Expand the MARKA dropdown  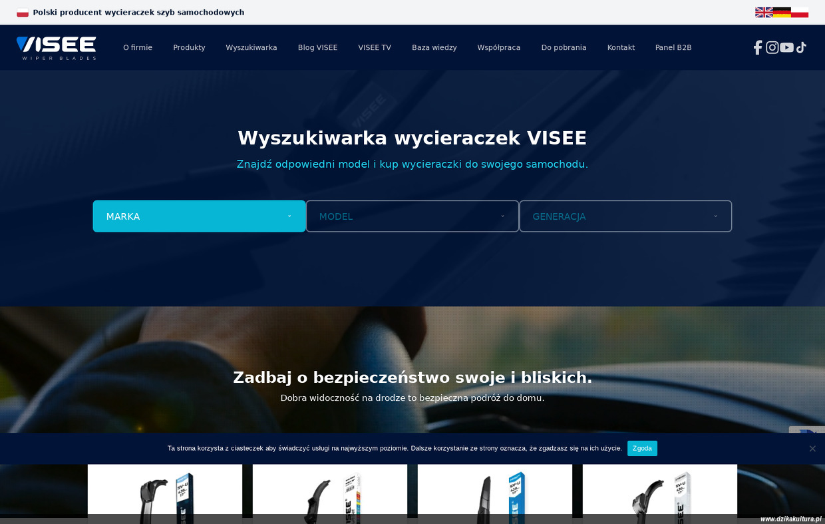(199, 216)
